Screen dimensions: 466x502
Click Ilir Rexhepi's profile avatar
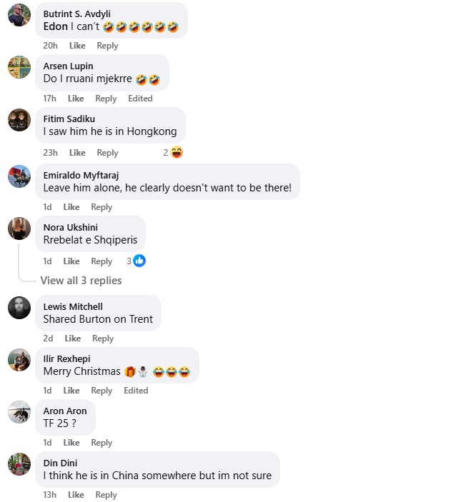click(x=19, y=360)
